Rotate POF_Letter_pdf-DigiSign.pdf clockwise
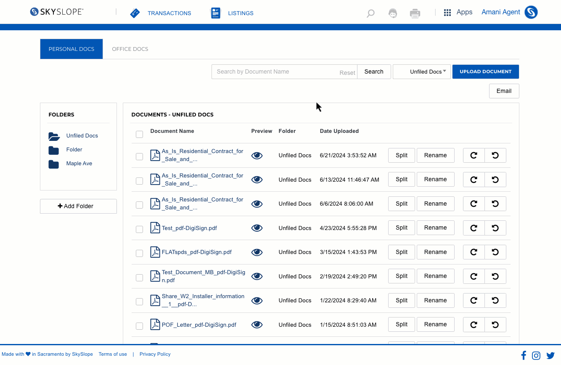The image size is (561, 365). [x=474, y=325]
